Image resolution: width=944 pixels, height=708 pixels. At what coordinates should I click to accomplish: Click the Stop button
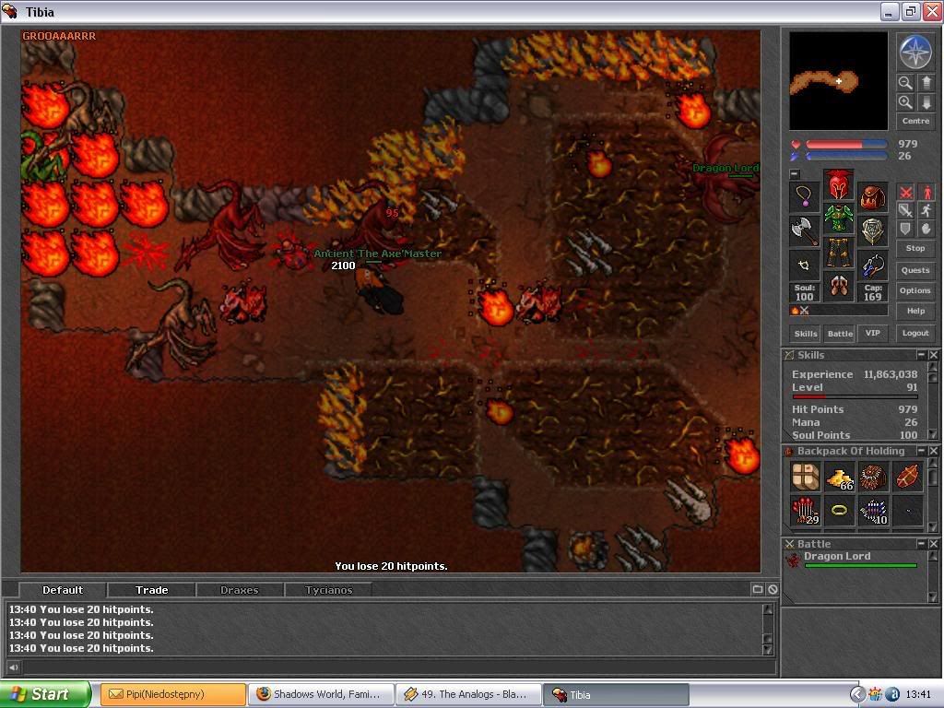[x=915, y=248]
